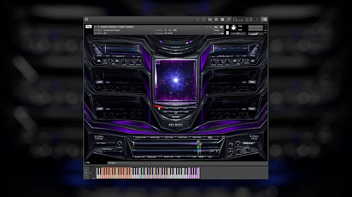Click the Volume knob on Mid Benders 14 layer
The width and height of the screenshot is (352, 197).
[213, 61]
